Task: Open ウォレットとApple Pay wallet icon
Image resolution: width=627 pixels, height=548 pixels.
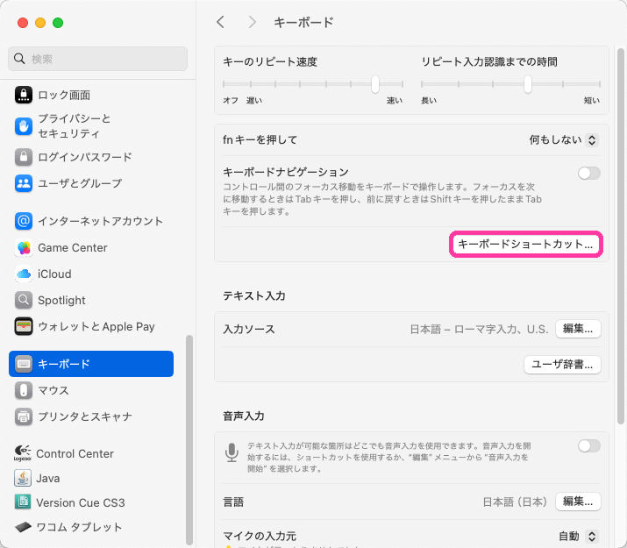Action: coord(24,327)
